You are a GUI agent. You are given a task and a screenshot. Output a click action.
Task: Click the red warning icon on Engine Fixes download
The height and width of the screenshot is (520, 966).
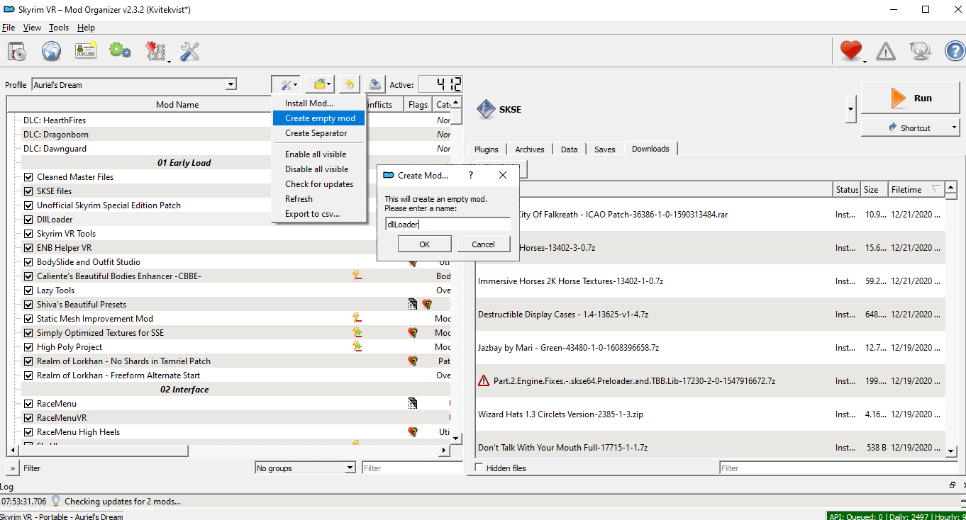[x=484, y=380]
